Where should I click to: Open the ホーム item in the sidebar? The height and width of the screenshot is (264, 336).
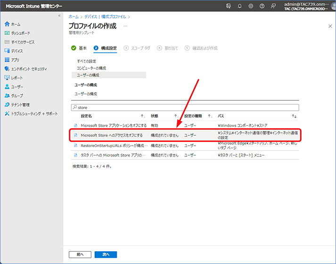(x=12, y=24)
